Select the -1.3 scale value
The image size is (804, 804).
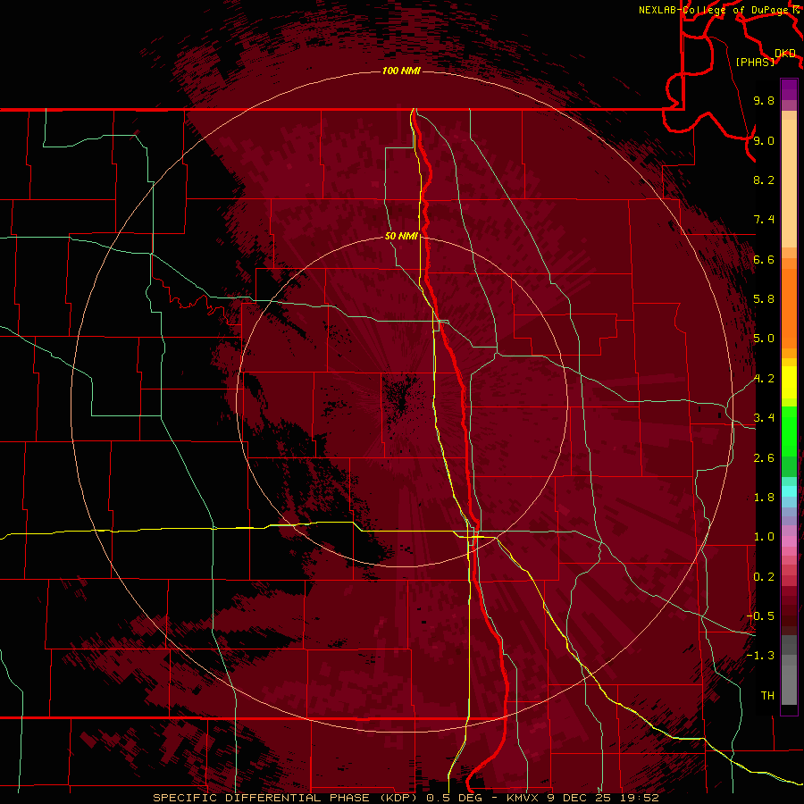(x=760, y=656)
